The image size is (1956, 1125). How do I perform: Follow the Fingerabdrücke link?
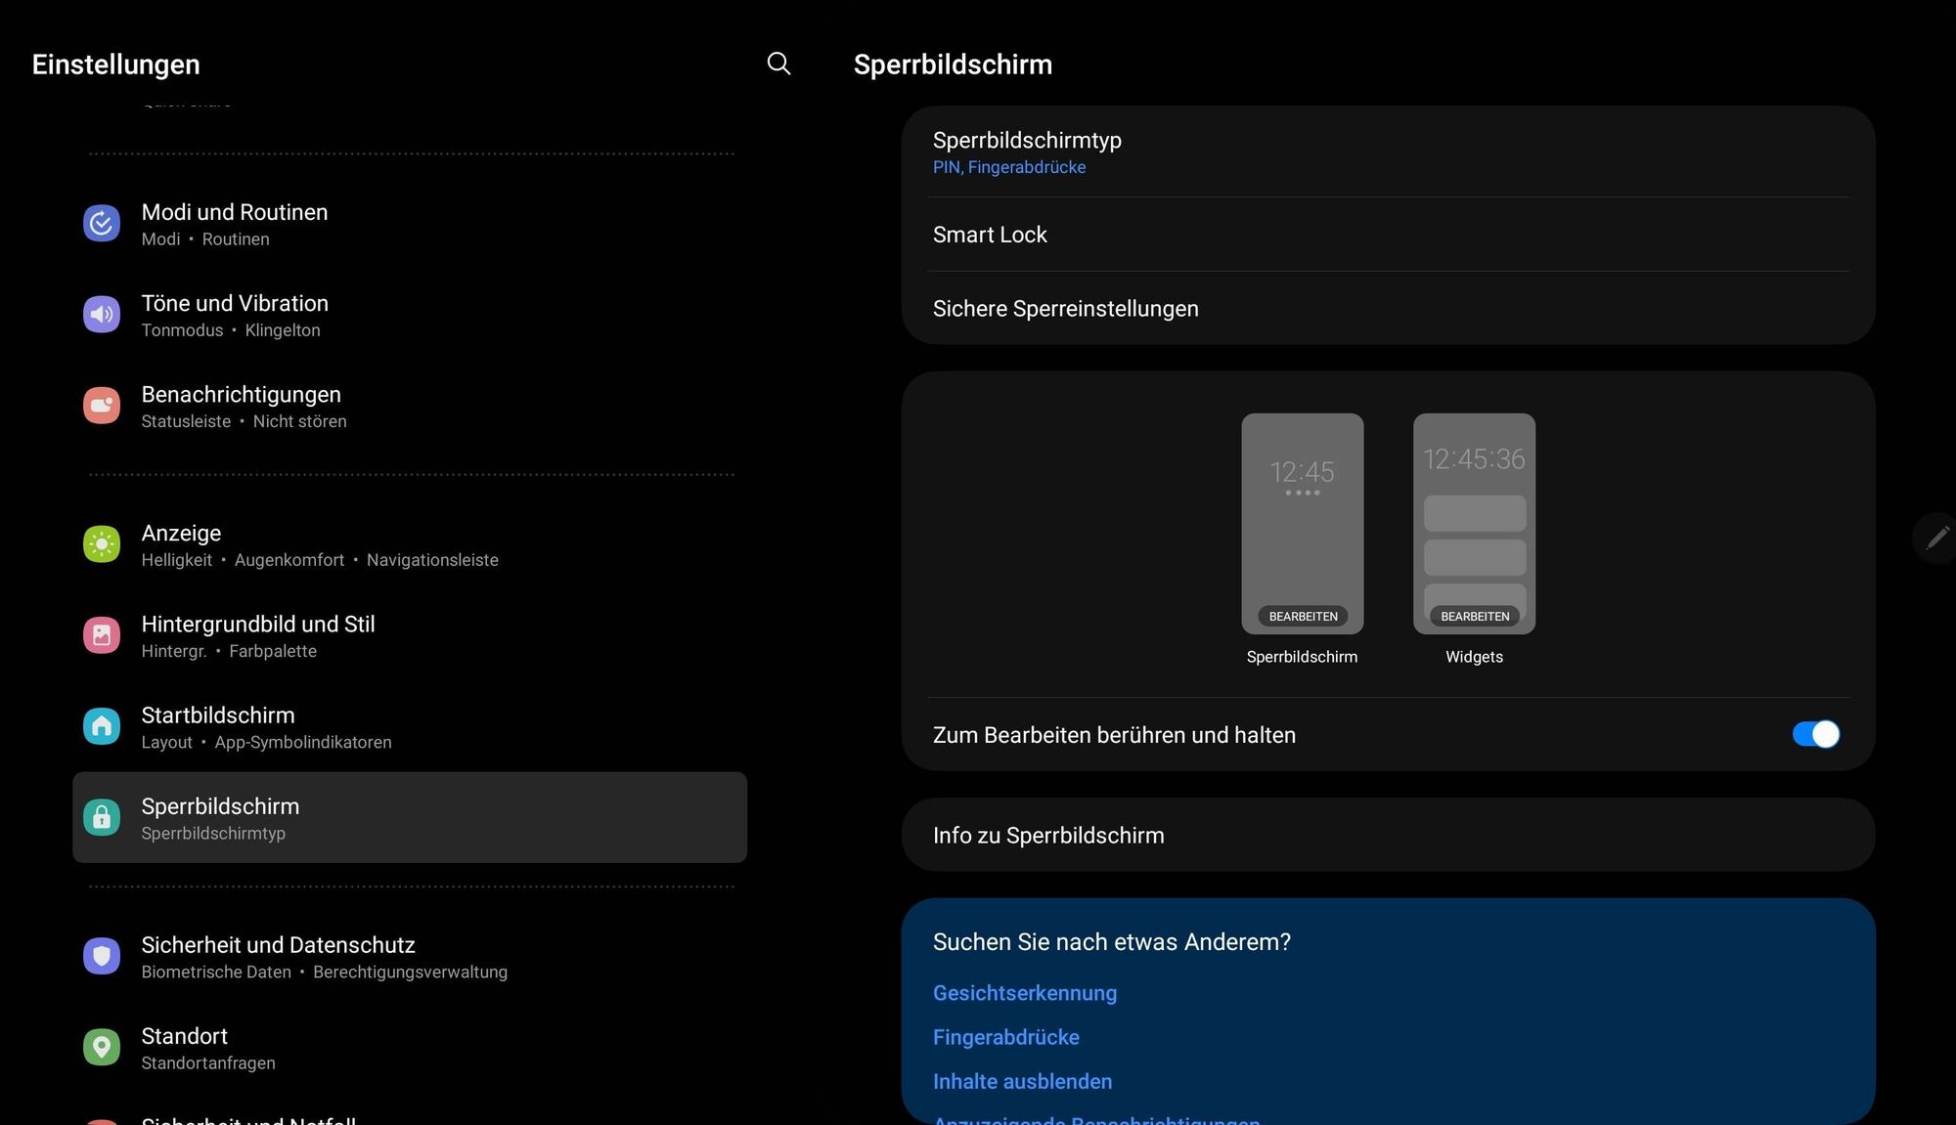[1005, 1037]
